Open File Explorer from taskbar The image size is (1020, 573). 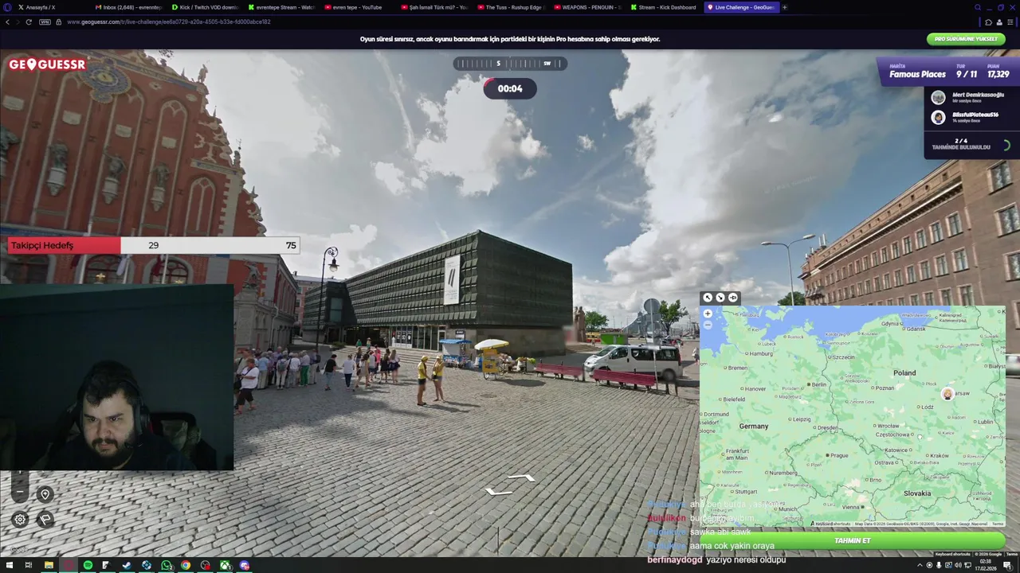(49, 565)
